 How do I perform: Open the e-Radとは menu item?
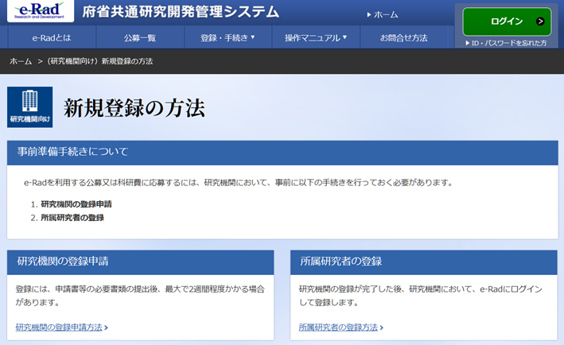point(52,37)
